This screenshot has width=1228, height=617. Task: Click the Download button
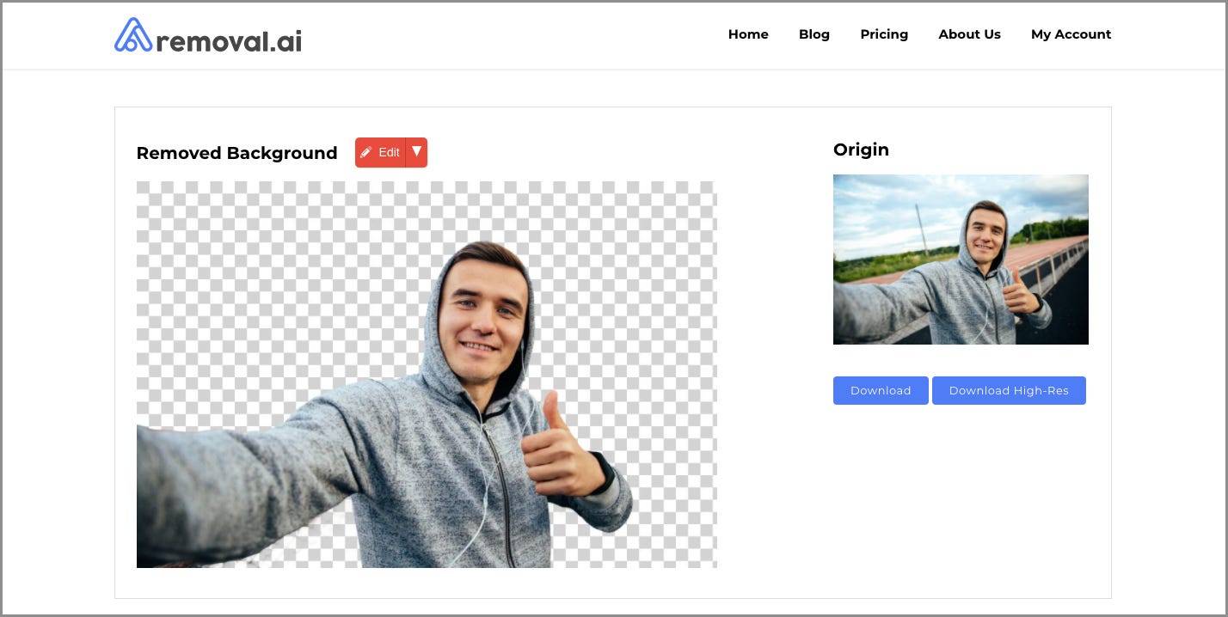[x=881, y=390]
